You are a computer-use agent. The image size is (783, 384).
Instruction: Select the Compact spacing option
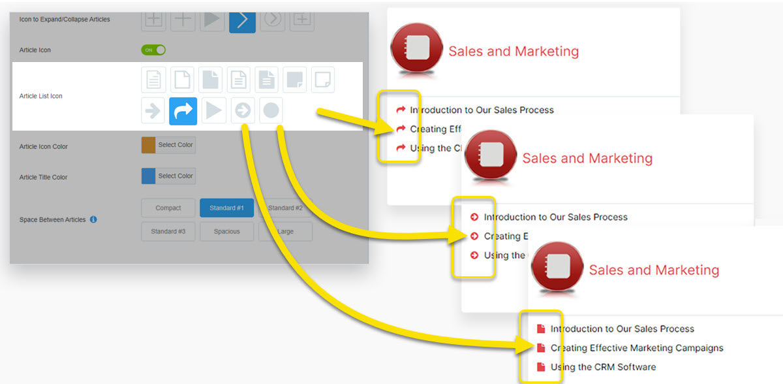tap(168, 208)
